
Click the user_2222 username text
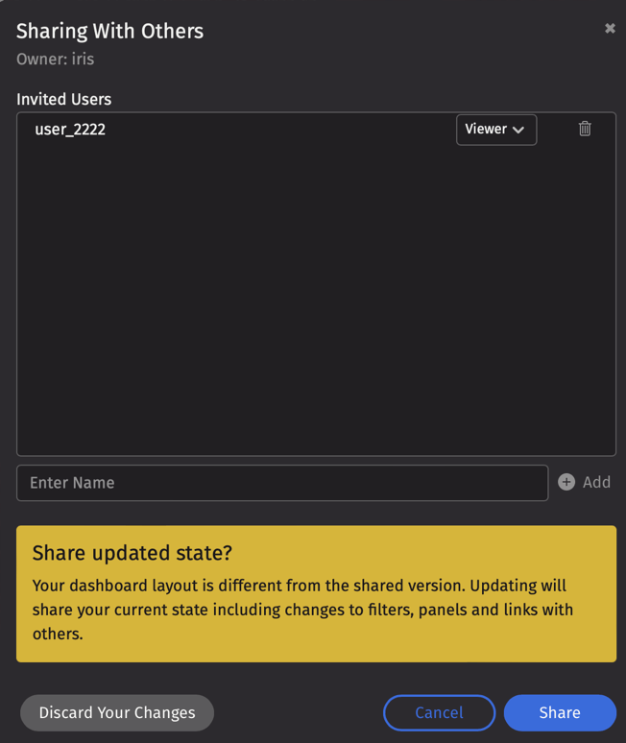[70, 130]
